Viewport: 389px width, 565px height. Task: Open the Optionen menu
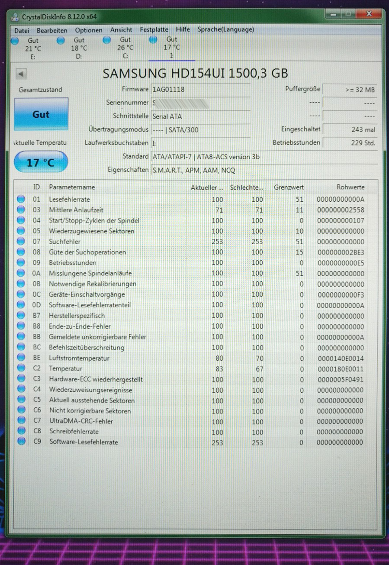[x=89, y=30]
